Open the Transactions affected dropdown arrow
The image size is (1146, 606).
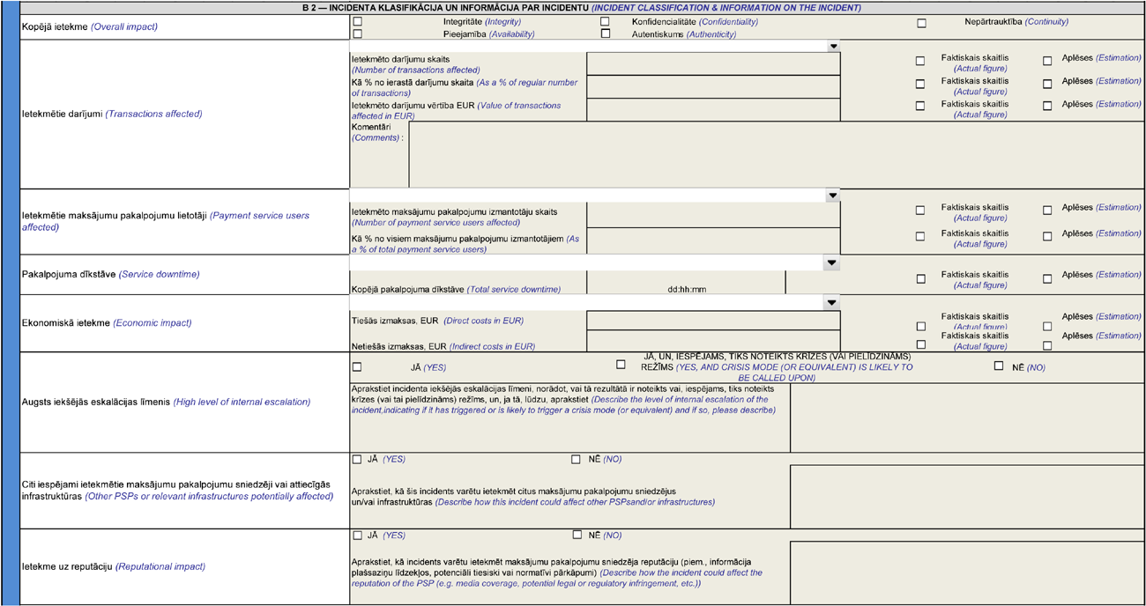[x=832, y=47]
